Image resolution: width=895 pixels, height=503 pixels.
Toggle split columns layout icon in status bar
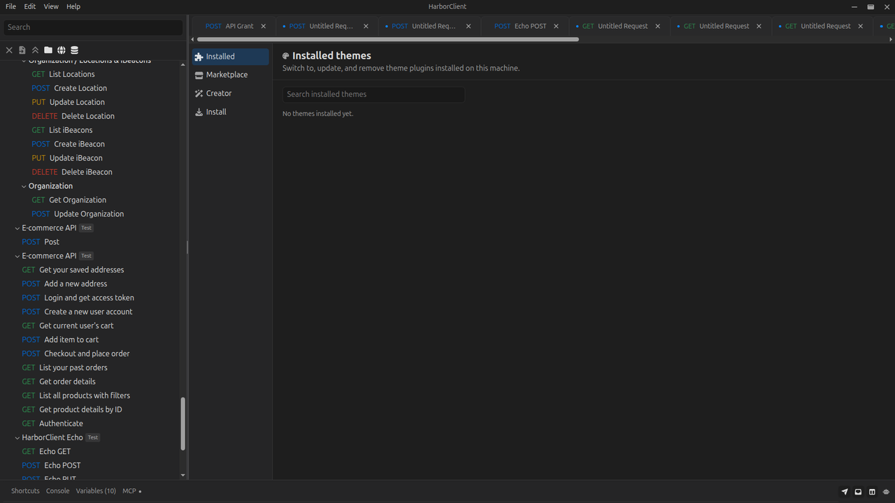[x=872, y=492]
